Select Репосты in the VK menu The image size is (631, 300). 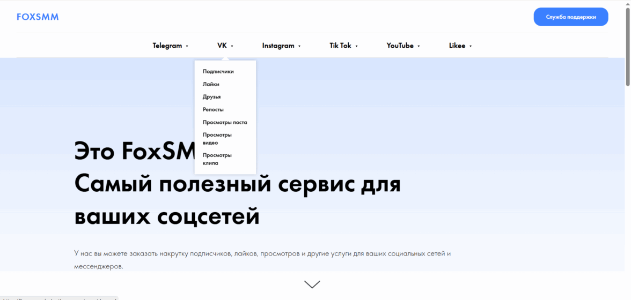214,110
